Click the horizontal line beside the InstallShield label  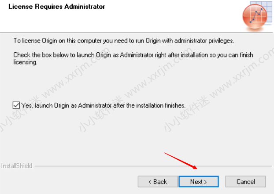pyautogui.click(x=153, y=166)
